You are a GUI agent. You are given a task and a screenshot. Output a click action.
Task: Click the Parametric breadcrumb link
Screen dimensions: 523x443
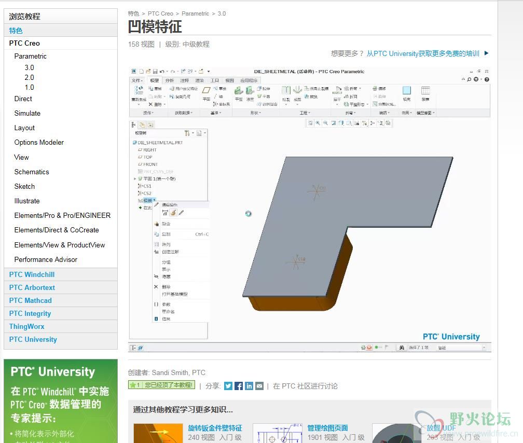click(x=195, y=13)
